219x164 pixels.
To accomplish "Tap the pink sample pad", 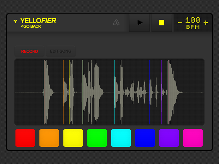I will pos(193,138).
